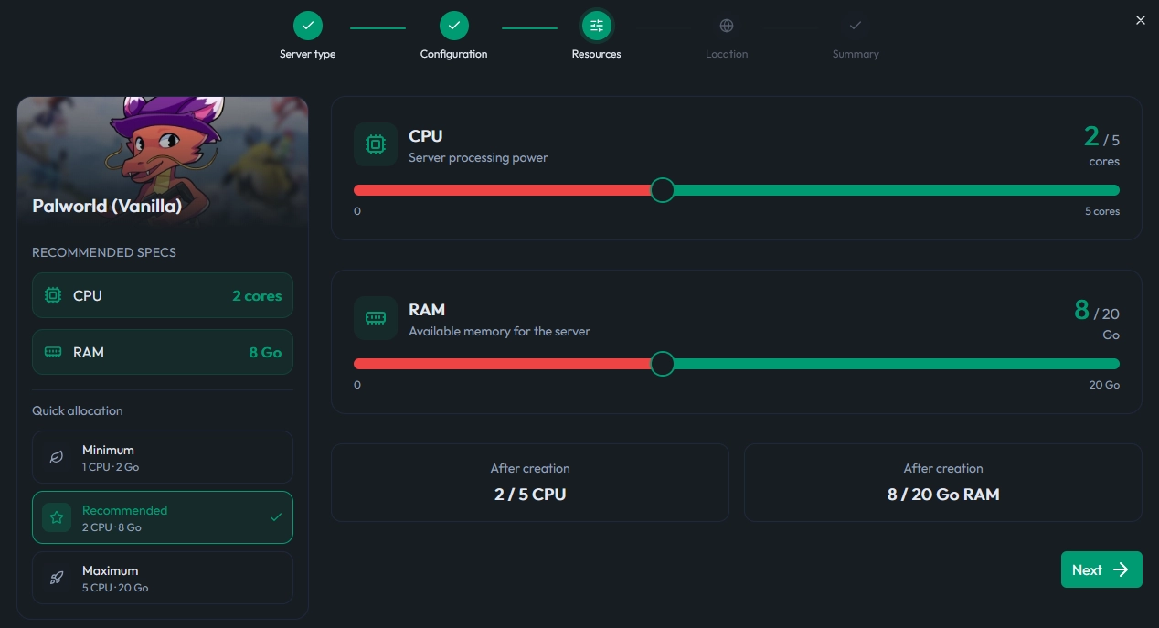Click the CPU cores slider handle
1159x628 pixels.
tap(662, 190)
